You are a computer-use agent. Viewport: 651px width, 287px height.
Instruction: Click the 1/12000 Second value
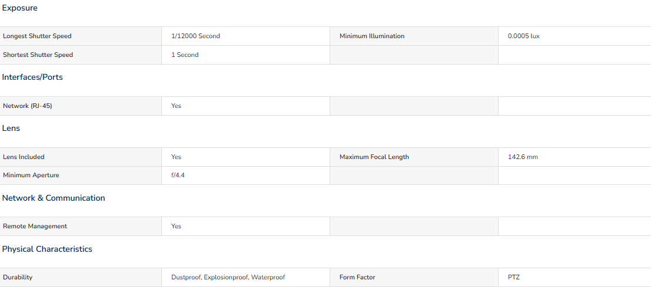coord(195,36)
